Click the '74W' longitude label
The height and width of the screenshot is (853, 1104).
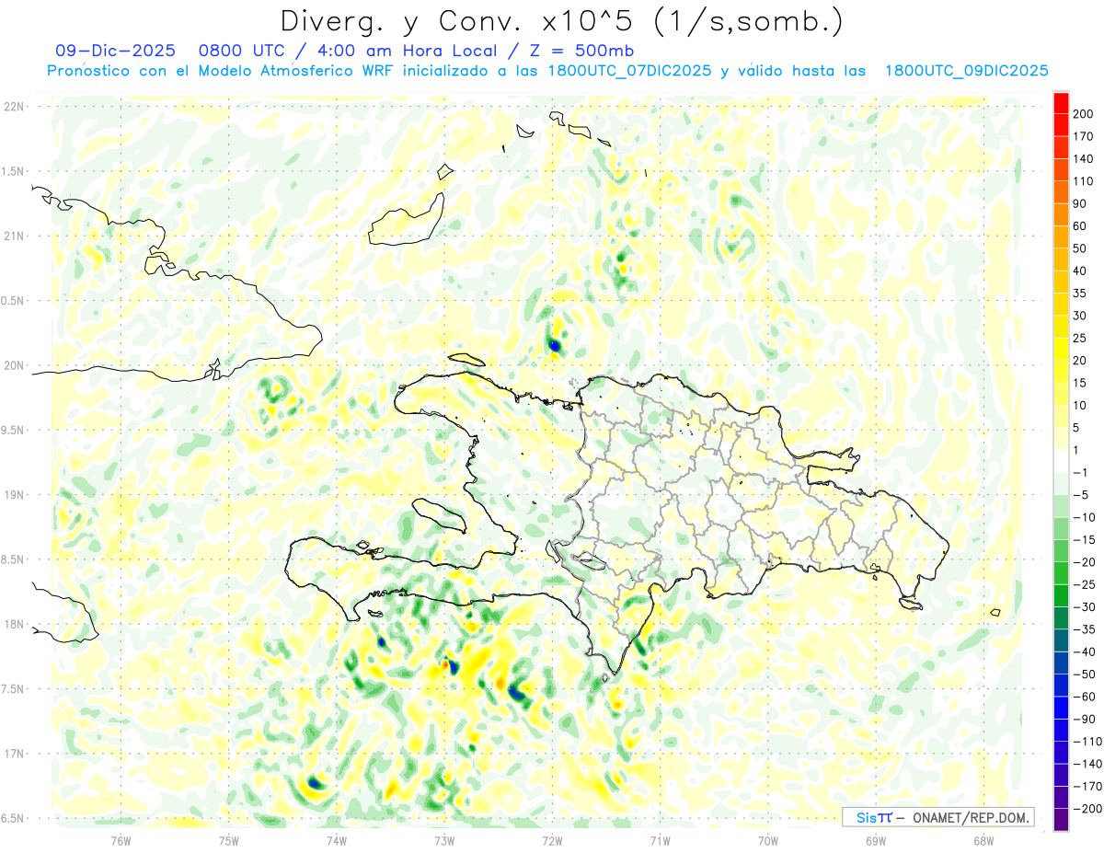337,839
